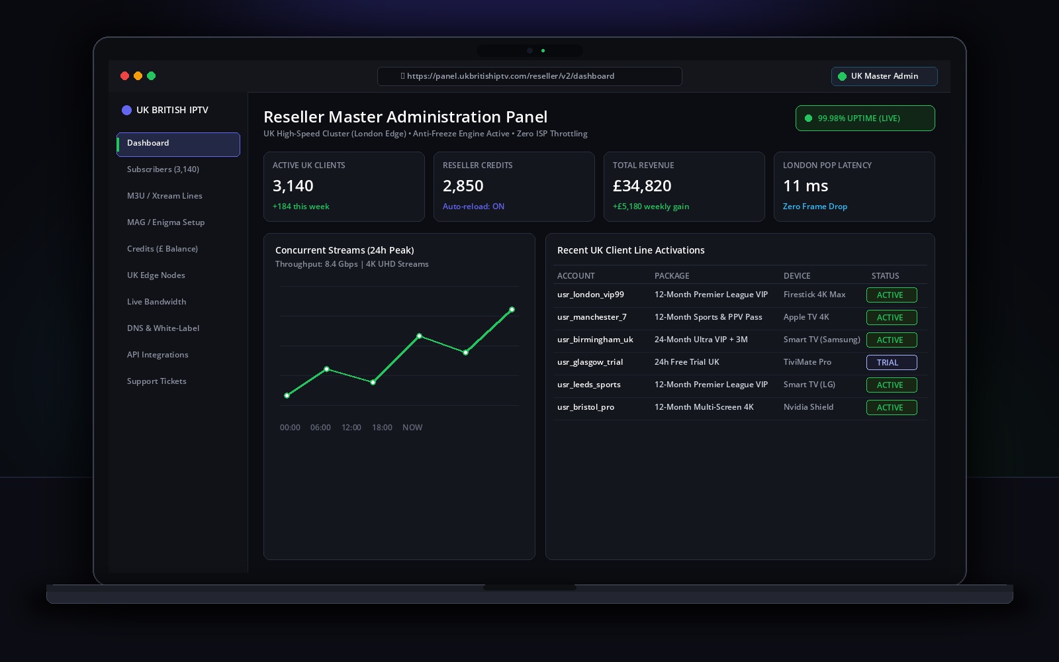Screen dimensions: 1059x662
Task: Click ACTIVE badge for usr_leeds_sports
Action: (x=892, y=385)
